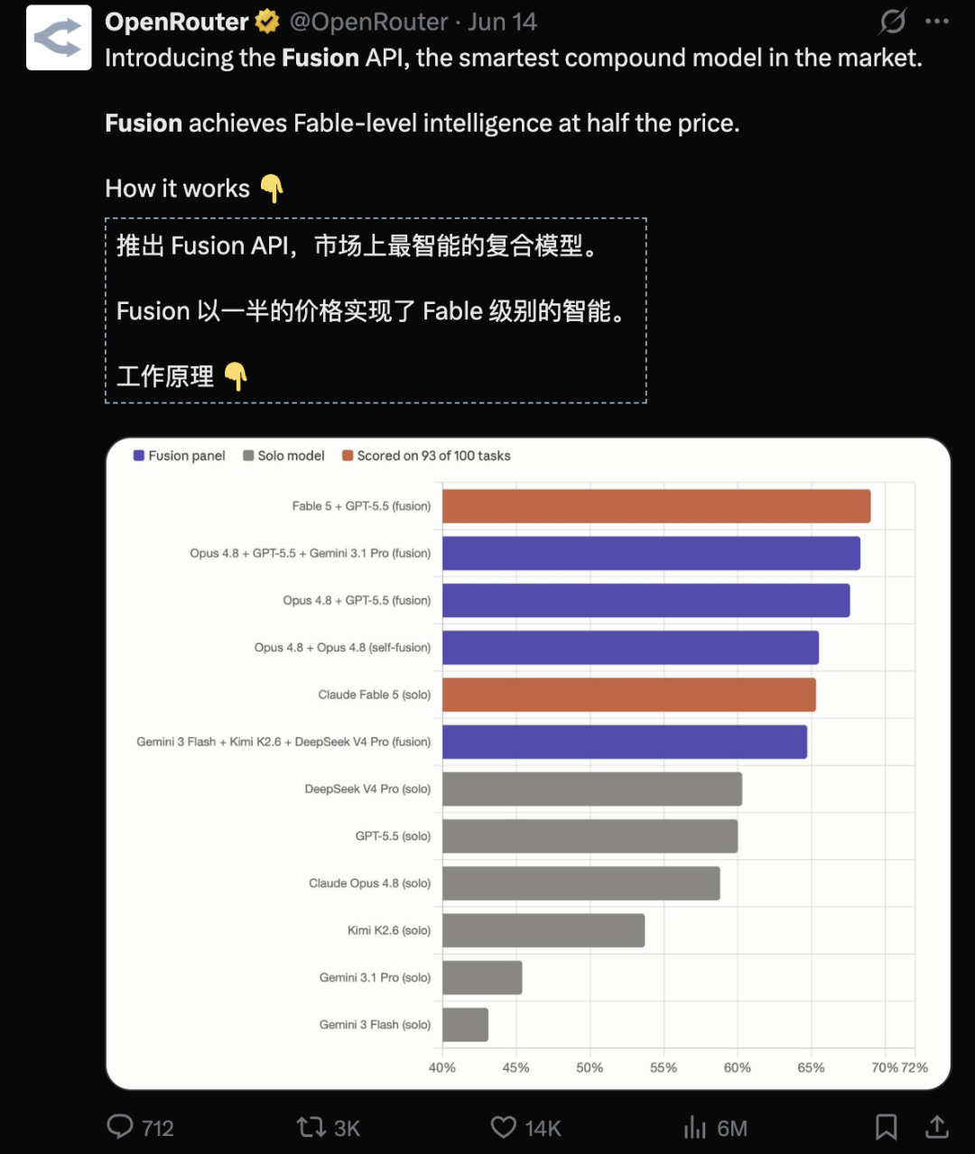975x1154 pixels.
Task: Like the post with heart icon
Action: [x=503, y=1127]
